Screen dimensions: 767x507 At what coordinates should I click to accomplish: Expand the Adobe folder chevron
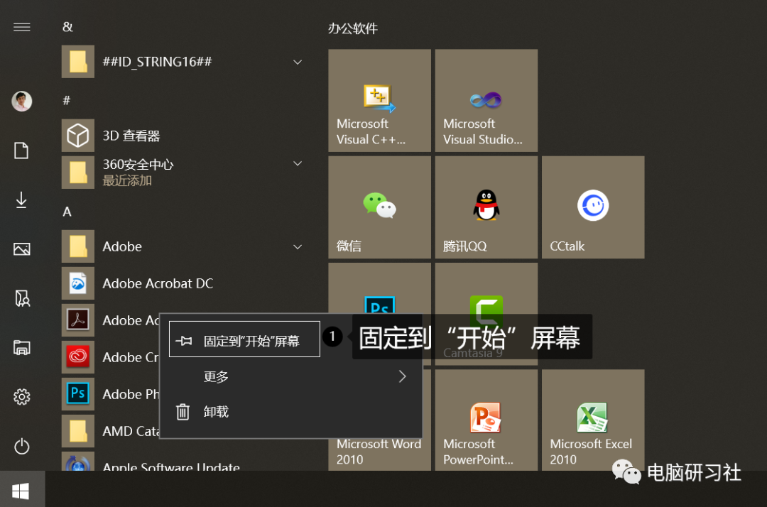pos(298,247)
